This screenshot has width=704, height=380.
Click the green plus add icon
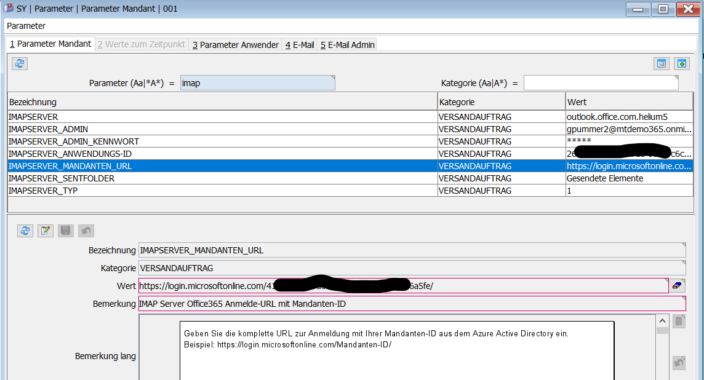coord(681,63)
